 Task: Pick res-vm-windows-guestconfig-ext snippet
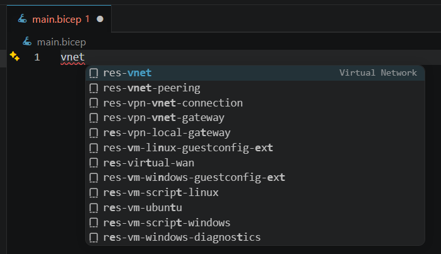(x=194, y=178)
